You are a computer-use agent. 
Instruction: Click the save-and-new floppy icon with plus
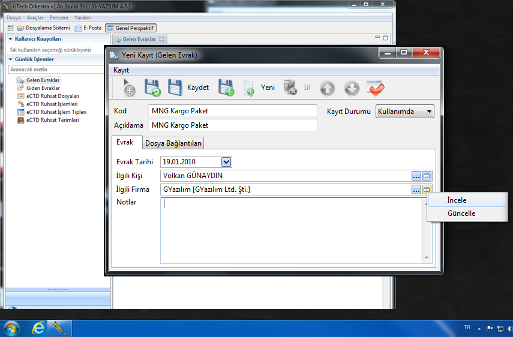click(226, 88)
